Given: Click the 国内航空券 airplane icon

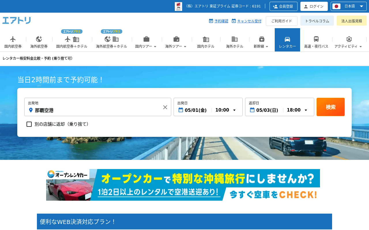Looking at the screenshot, I should (x=13, y=39).
